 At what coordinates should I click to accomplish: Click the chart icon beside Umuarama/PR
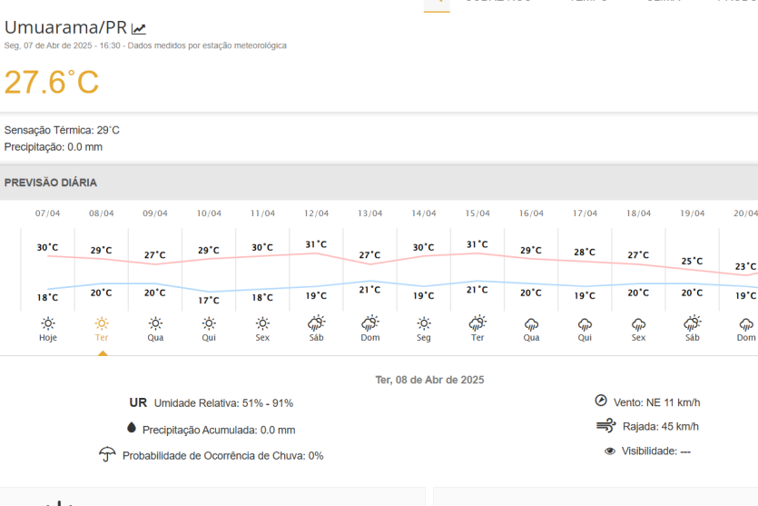pyautogui.click(x=138, y=29)
